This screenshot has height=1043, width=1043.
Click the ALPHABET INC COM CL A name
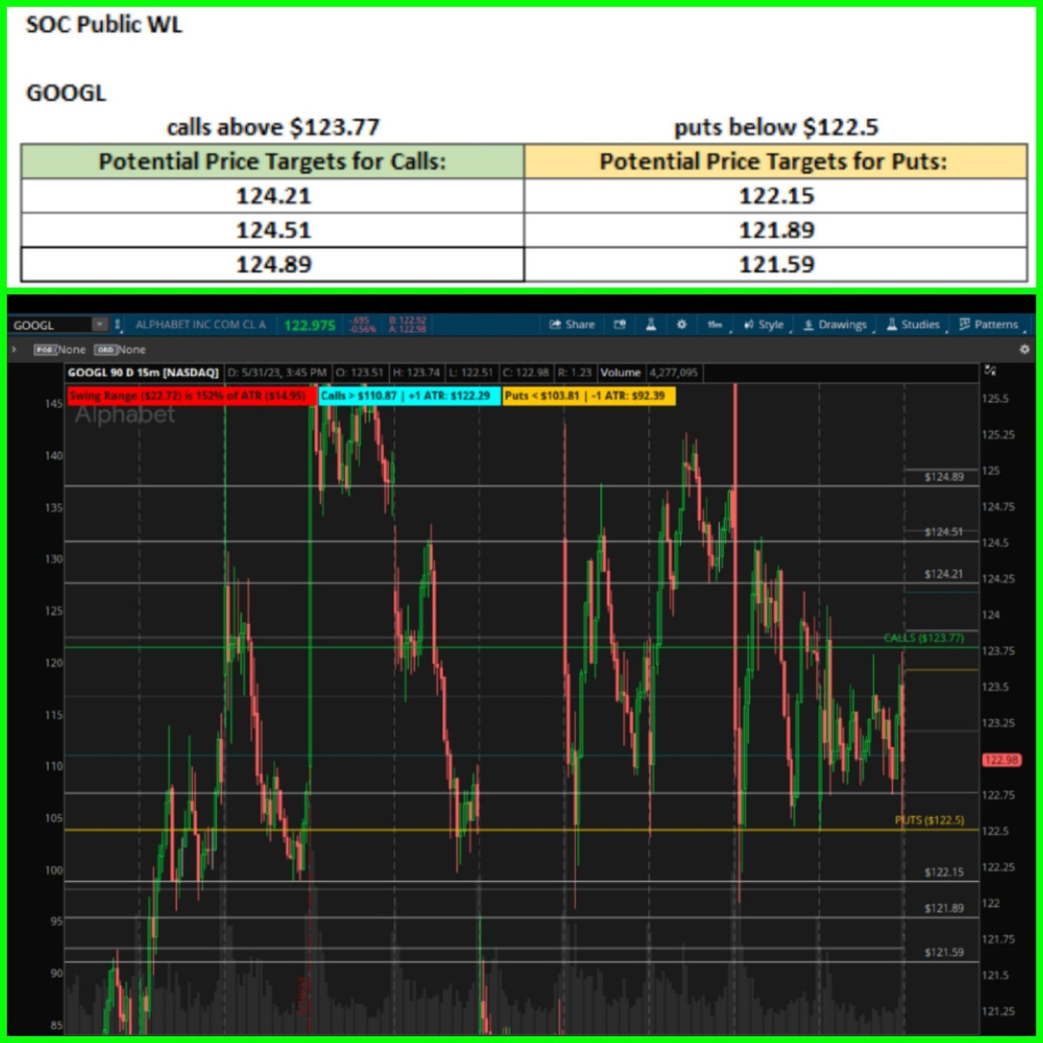tap(201, 325)
